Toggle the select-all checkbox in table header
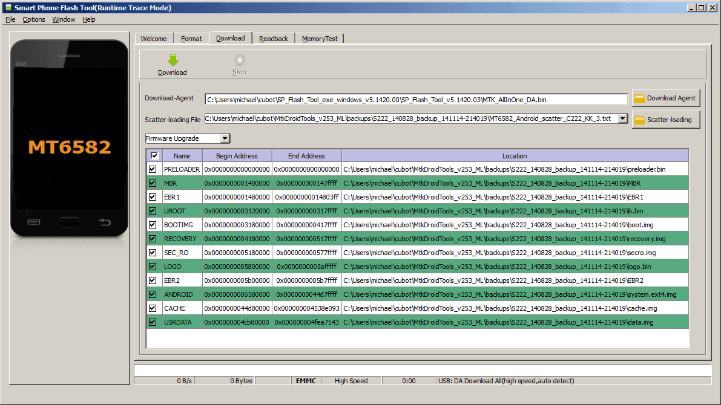 pyautogui.click(x=154, y=156)
